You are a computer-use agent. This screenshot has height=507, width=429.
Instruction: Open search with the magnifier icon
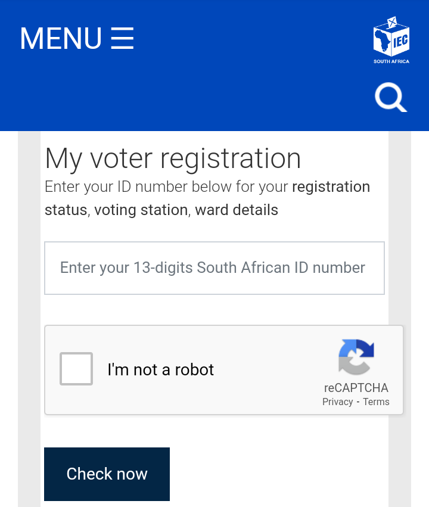[390, 97]
